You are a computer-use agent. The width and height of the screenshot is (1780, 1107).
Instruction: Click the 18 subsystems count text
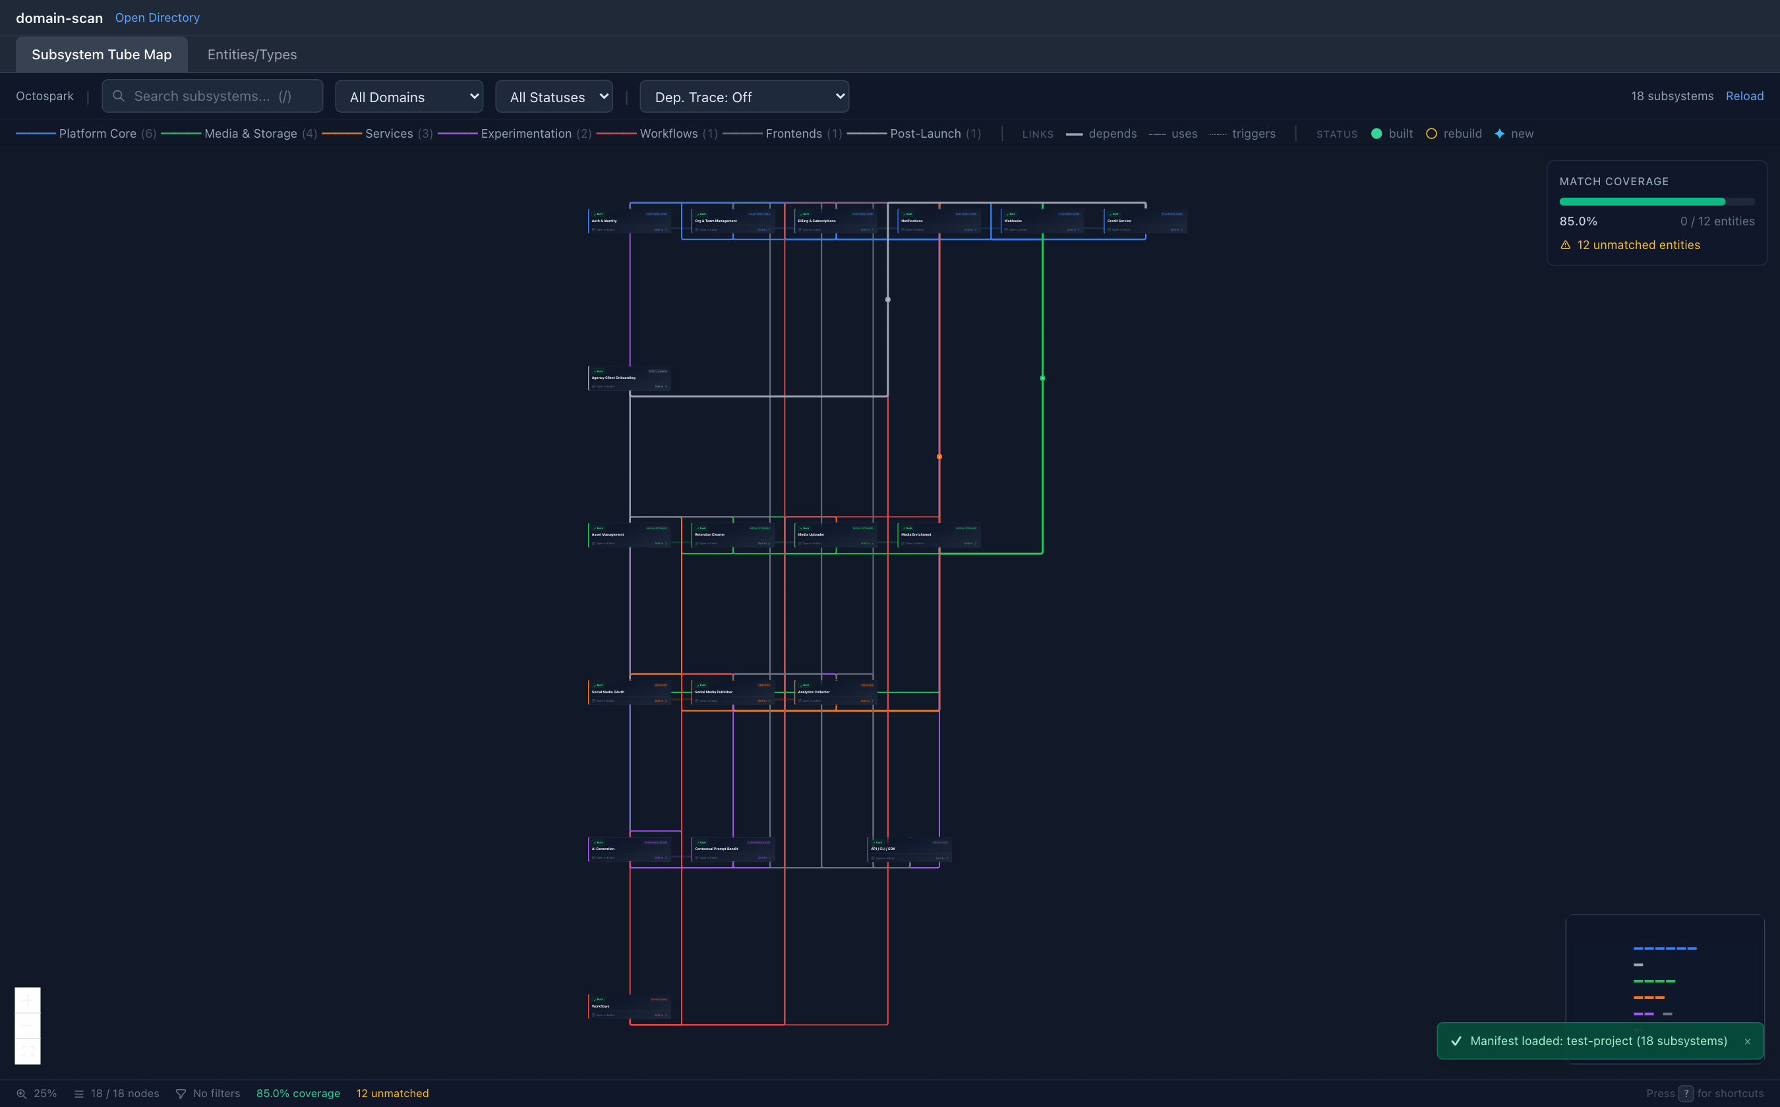[1672, 96]
